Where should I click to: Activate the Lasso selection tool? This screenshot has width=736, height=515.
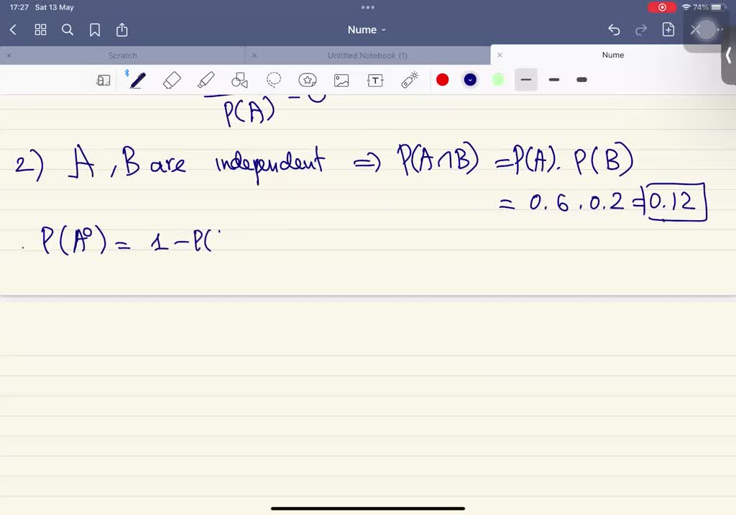274,80
